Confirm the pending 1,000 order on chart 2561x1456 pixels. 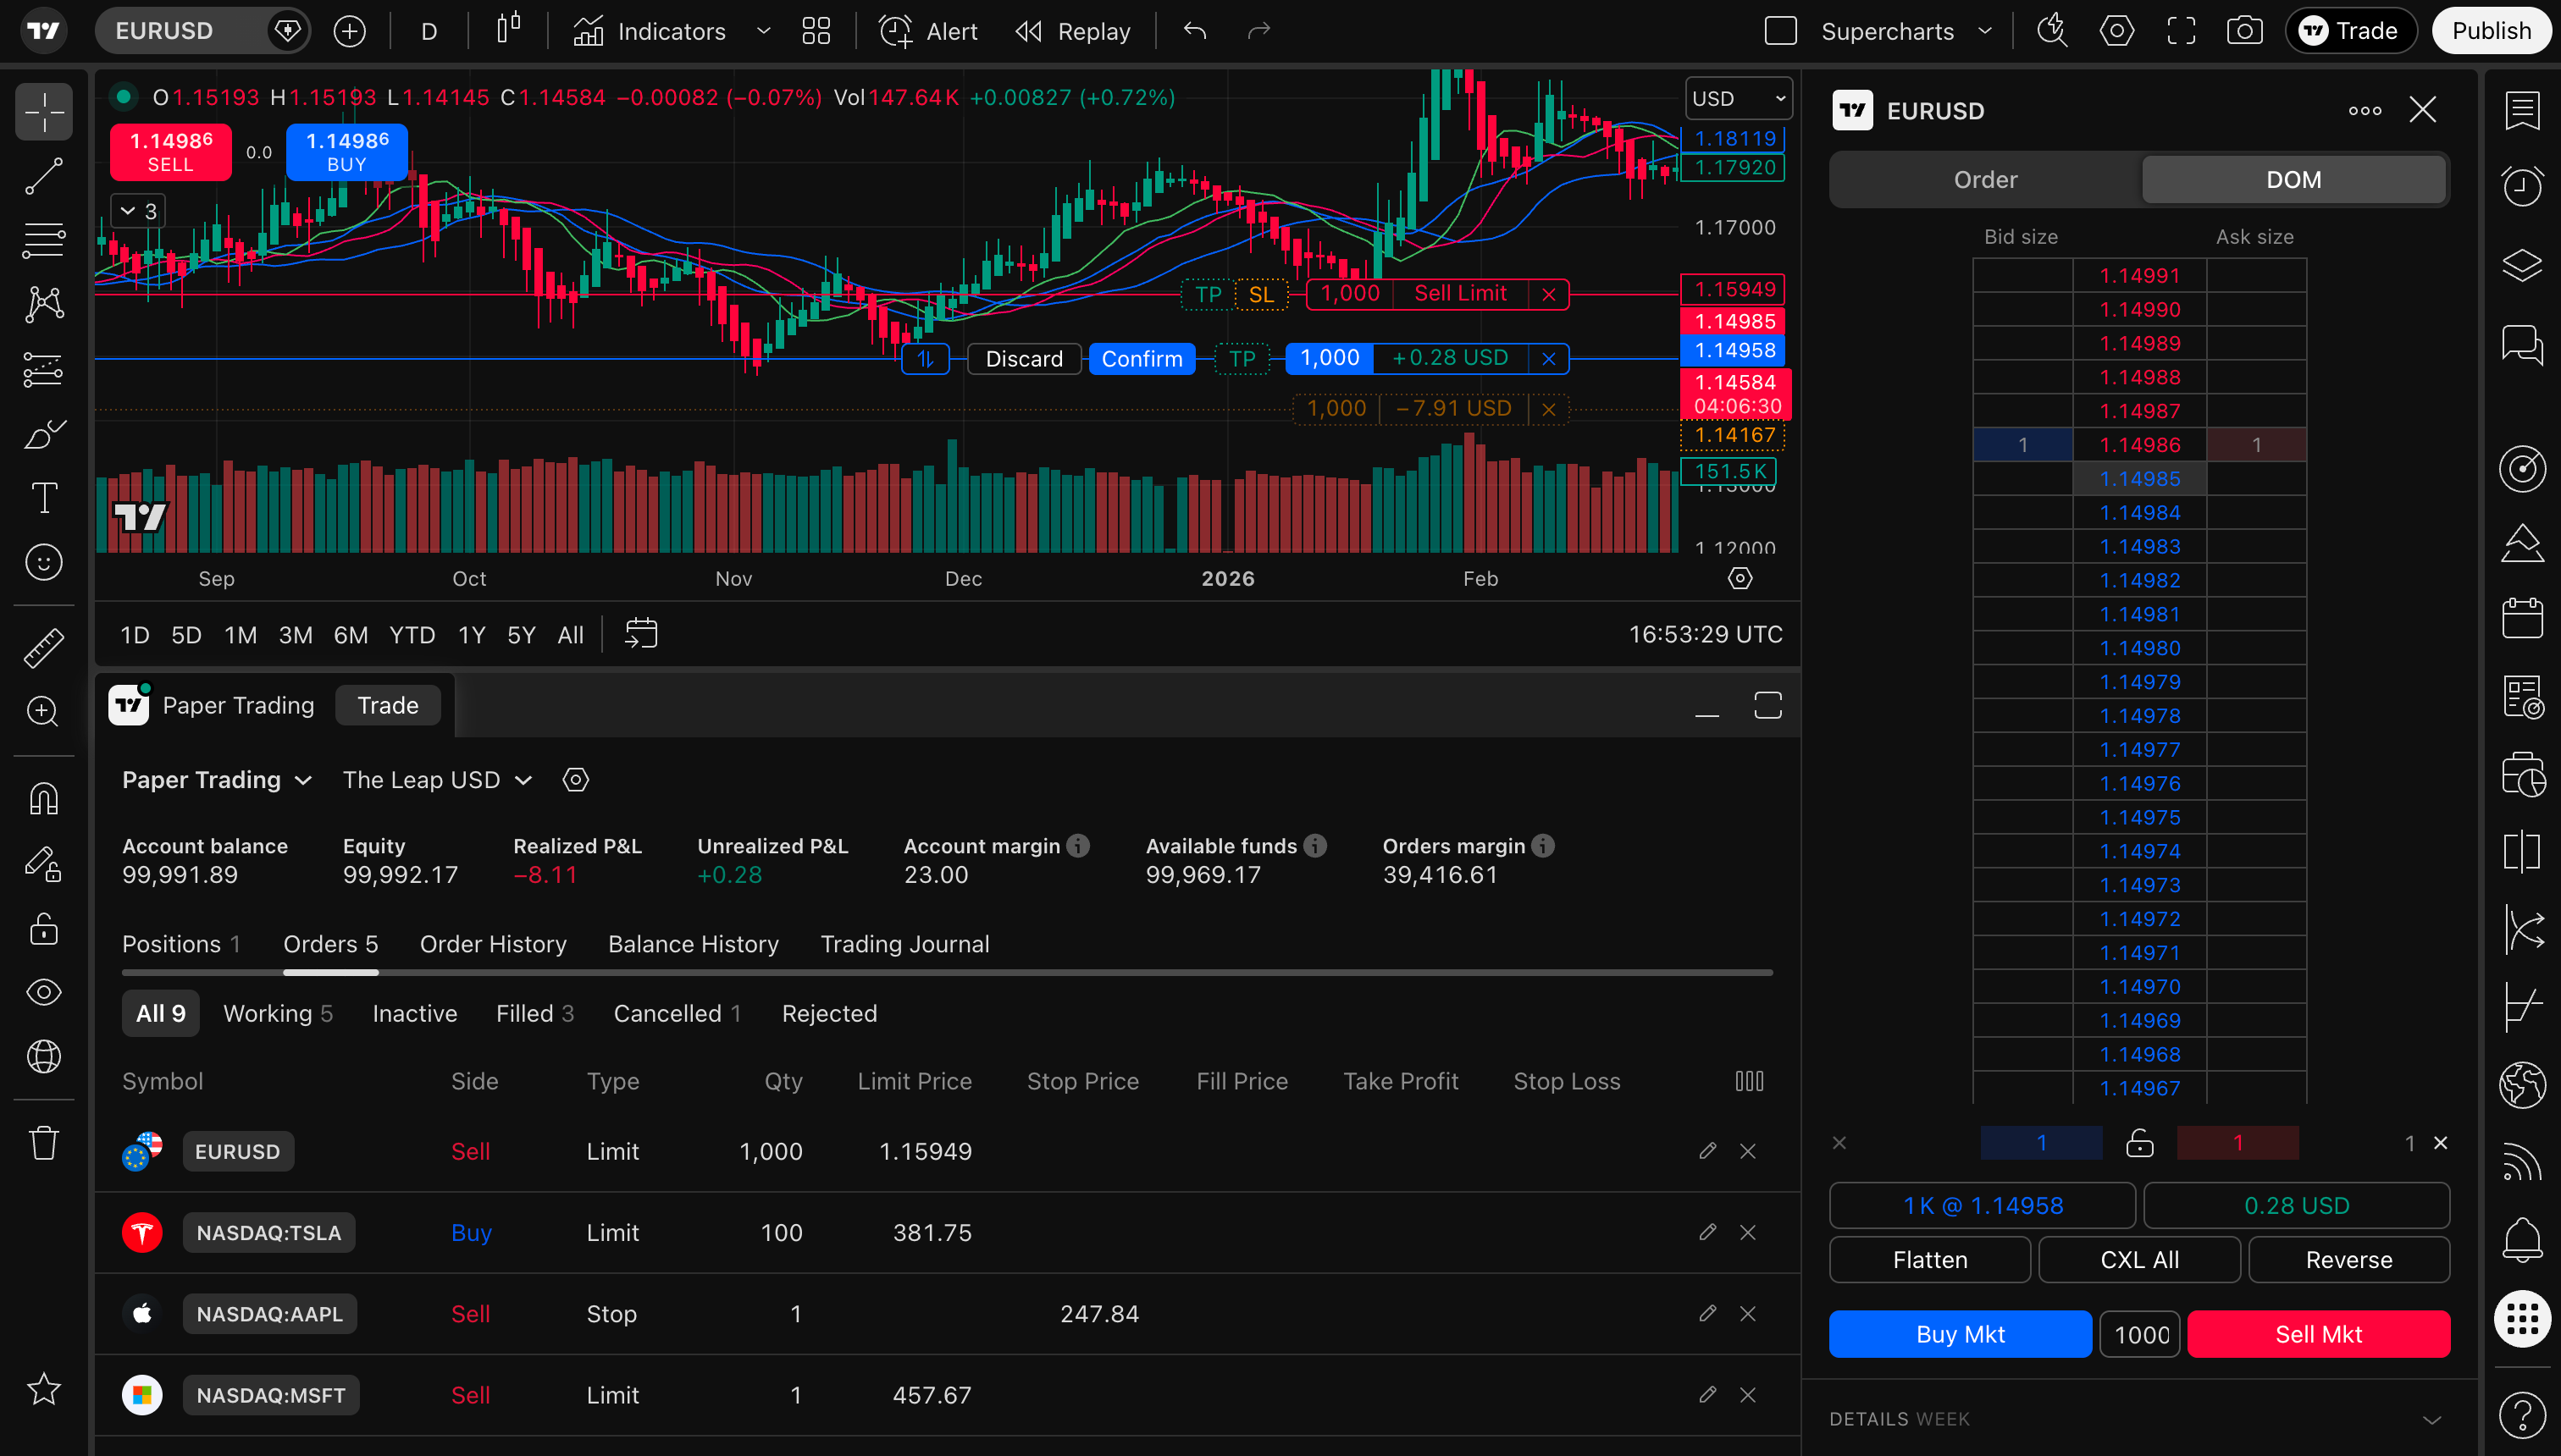[1142, 358]
